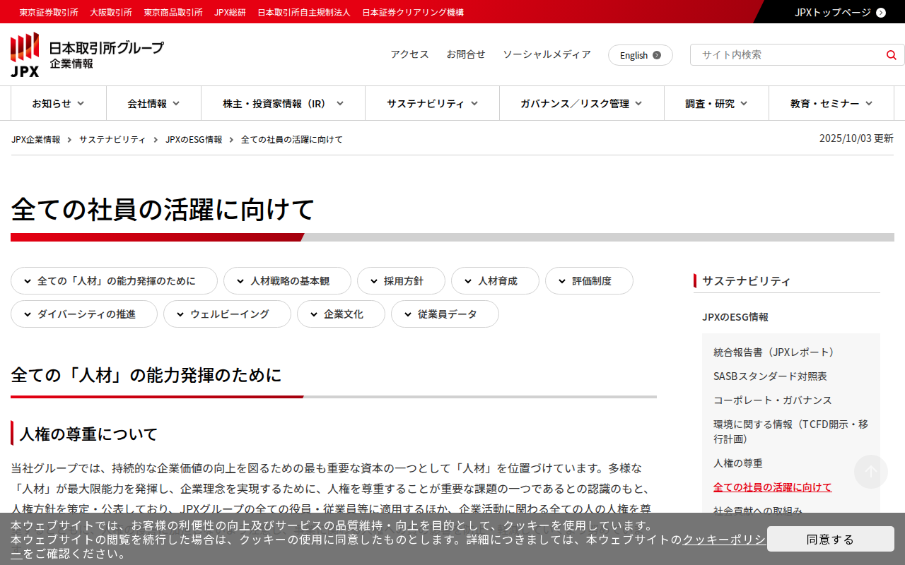Click the サイト内検索 search input field

[788, 55]
